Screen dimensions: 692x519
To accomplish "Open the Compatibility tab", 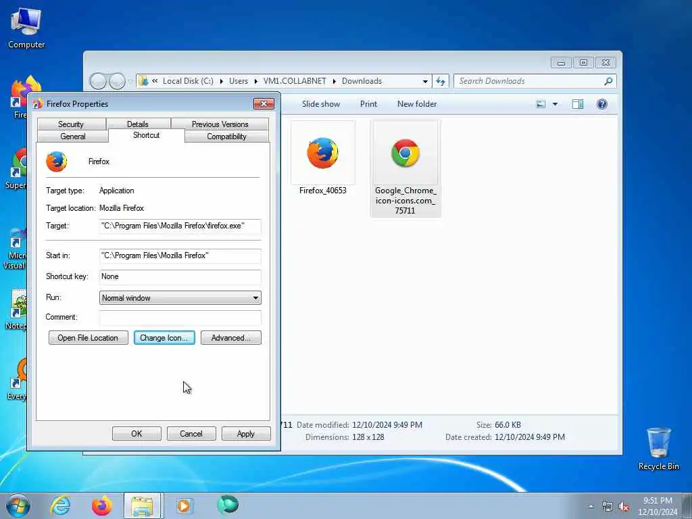I will tap(226, 137).
